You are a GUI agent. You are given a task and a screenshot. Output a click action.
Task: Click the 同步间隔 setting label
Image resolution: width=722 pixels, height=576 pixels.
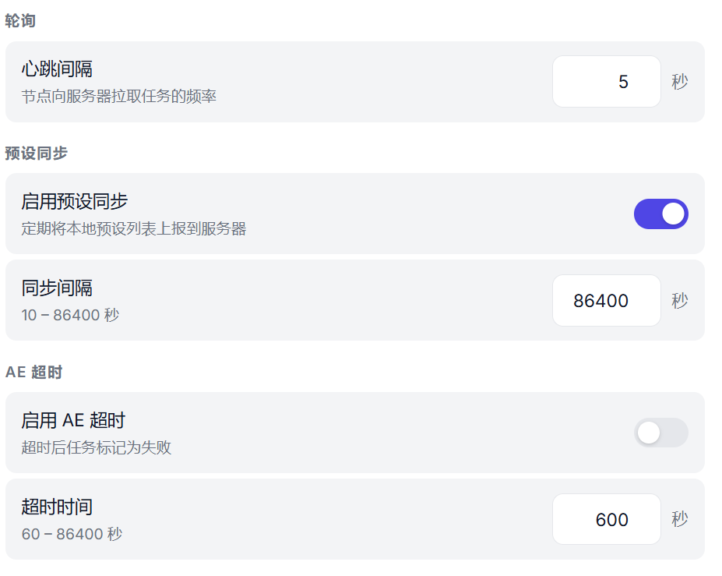click(x=57, y=288)
